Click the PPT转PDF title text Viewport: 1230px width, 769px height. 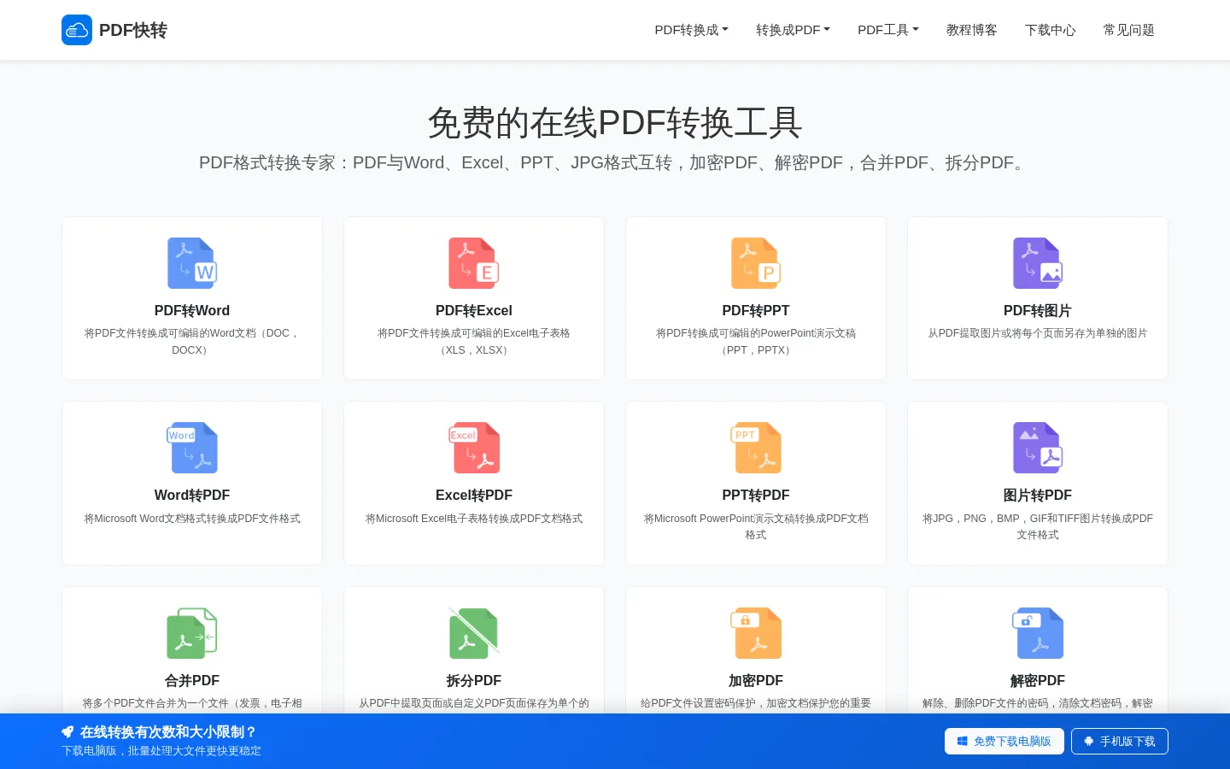756,495
